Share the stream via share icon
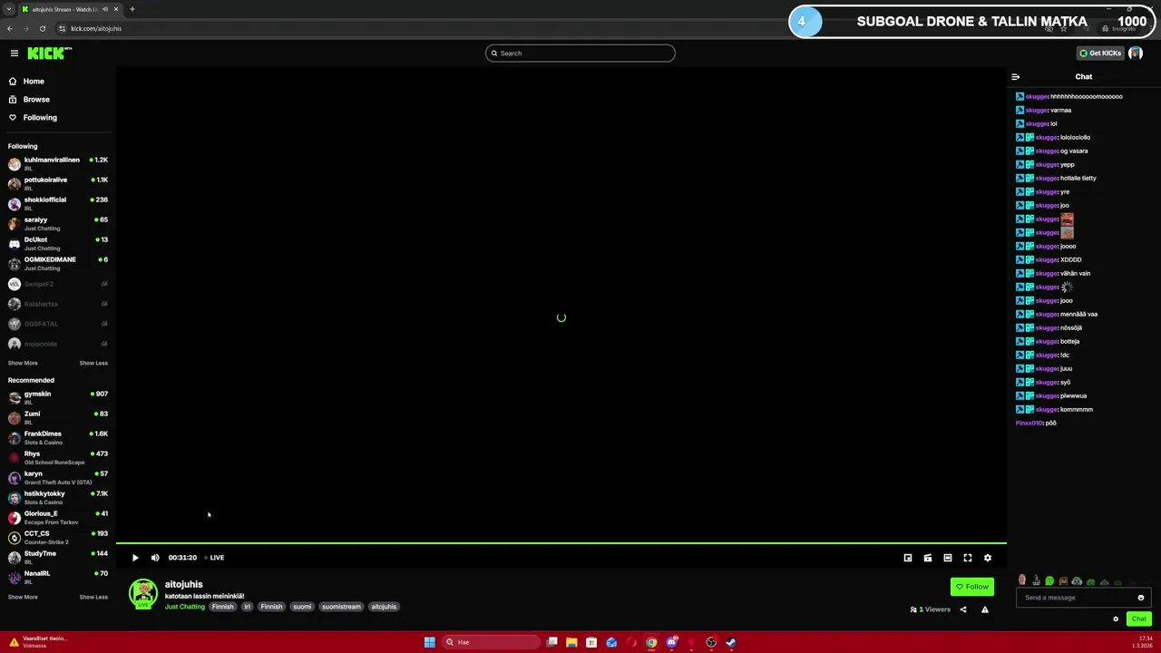The height and width of the screenshot is (653, 1161). (963, 609)
